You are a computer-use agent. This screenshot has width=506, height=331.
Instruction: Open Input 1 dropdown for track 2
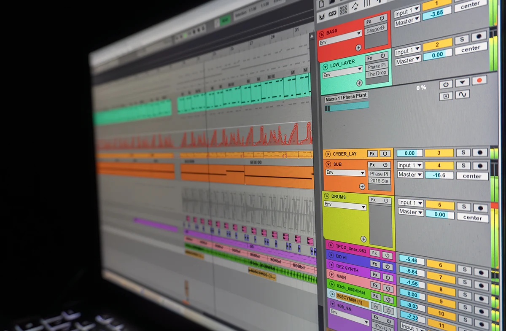pos(407,51)
